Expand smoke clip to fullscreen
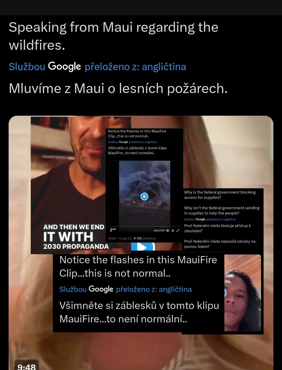This screenshot has width=282, height=370. click(x=178, y=231)
